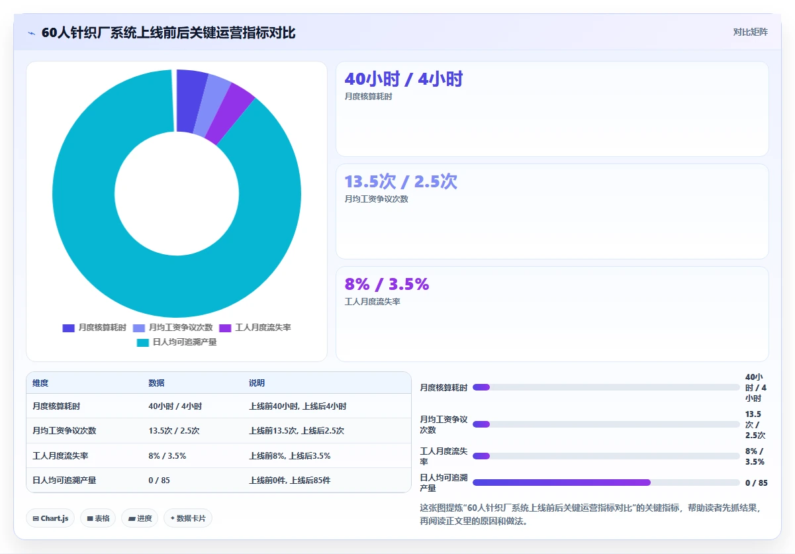Click the 进度 tag chip
795x554 pixels.
click(x=140, y=518)
